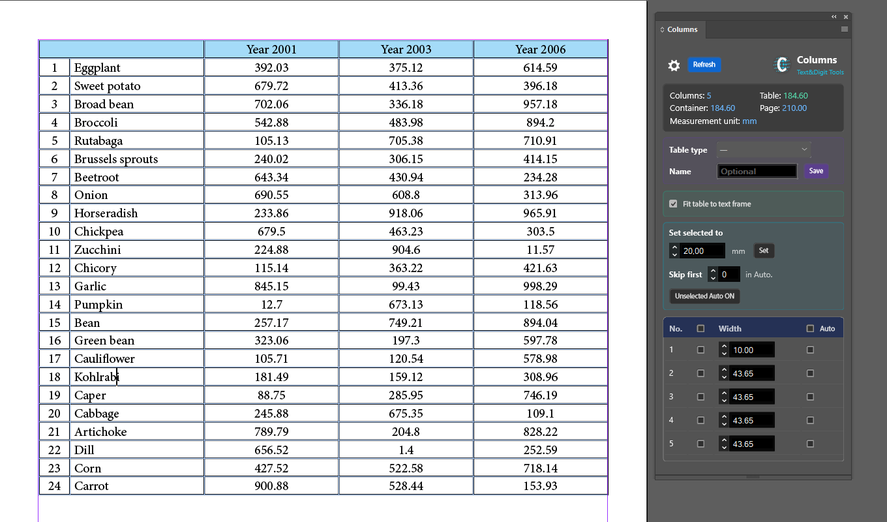Toggle the Auto header checkbox
This screenshot has height=522, width=887.
click(810, 329)
